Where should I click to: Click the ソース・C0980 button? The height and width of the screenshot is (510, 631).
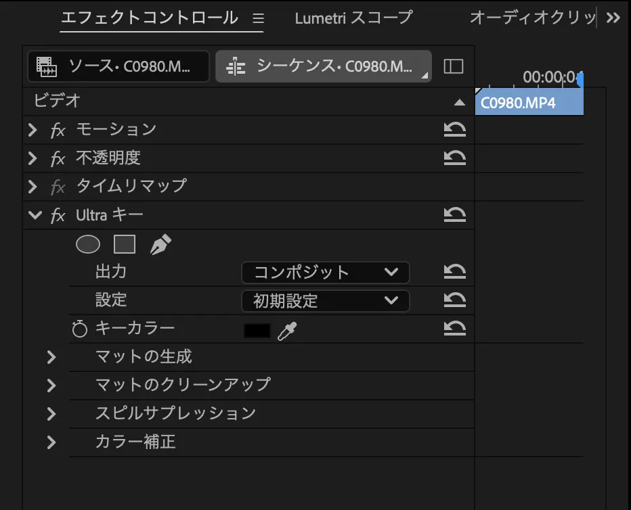point(118,66)
